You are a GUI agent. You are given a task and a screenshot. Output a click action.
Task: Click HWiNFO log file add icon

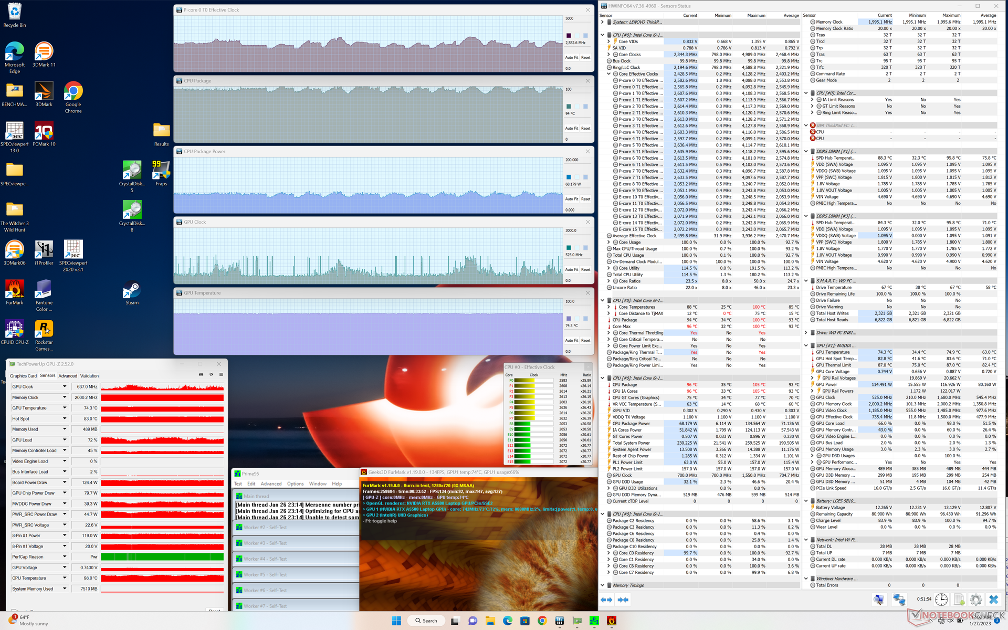pyautogui.click(x=959, y=600)
